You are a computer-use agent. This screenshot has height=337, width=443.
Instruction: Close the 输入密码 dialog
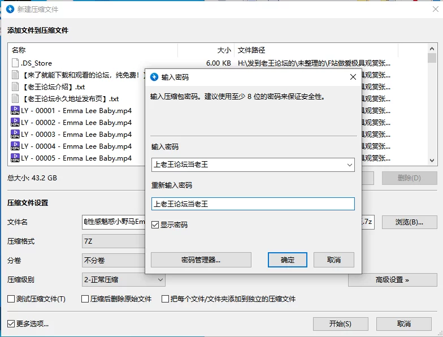tap(353, 77)
